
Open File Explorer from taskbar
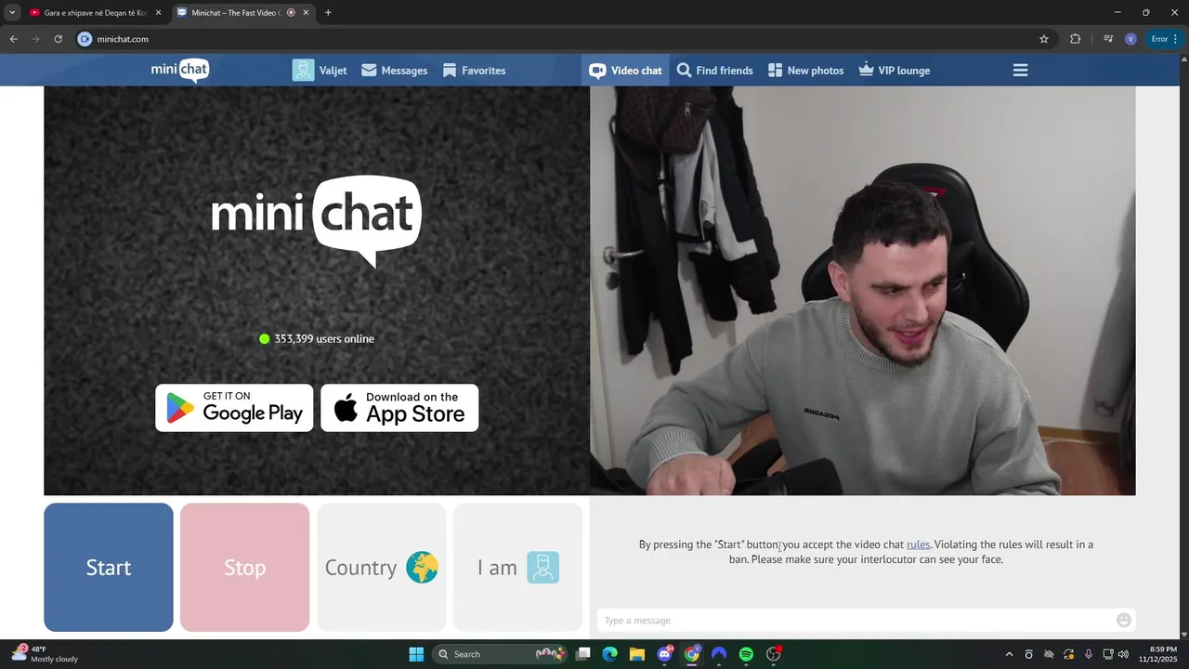point(637,654)
